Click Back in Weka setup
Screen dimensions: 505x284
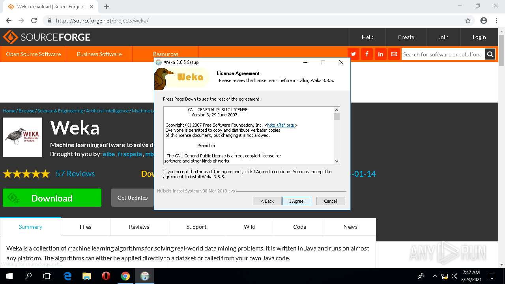tap(267, 201)
